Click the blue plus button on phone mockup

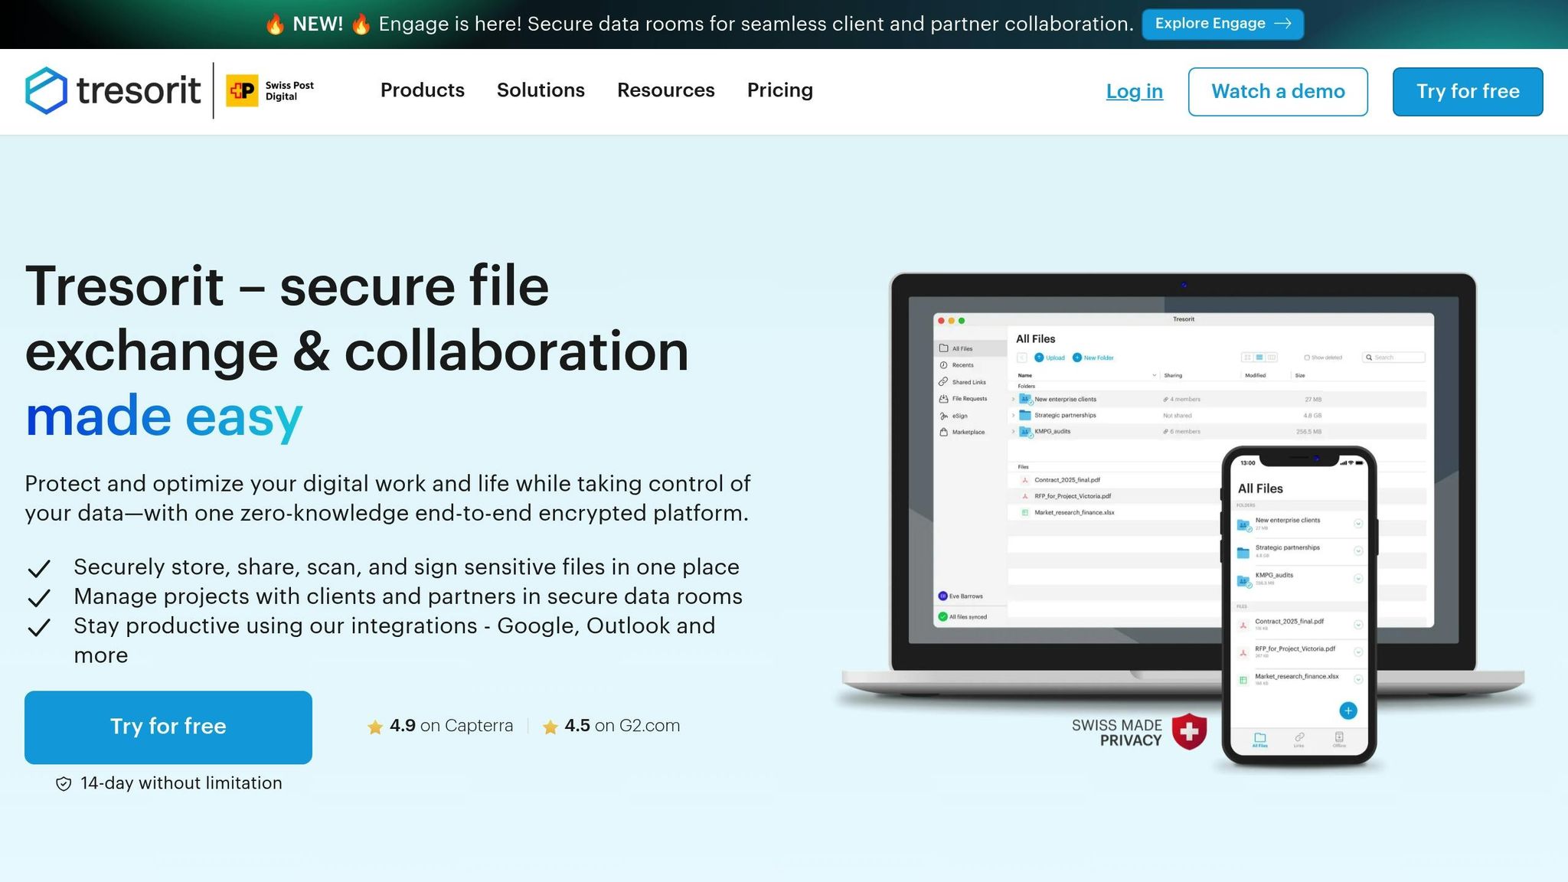[x=1347, y=710]
